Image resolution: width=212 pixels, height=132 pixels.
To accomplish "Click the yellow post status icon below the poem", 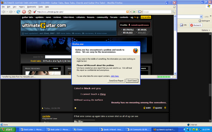I will [x=75, y=108].
